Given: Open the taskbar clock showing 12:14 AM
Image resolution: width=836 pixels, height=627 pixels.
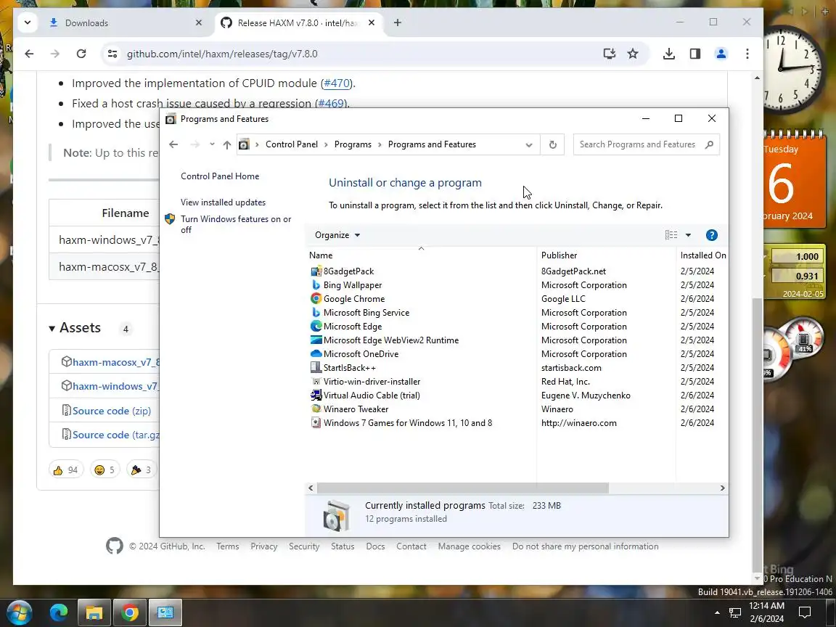Looking at the screenshot, I should coord(766,612).
